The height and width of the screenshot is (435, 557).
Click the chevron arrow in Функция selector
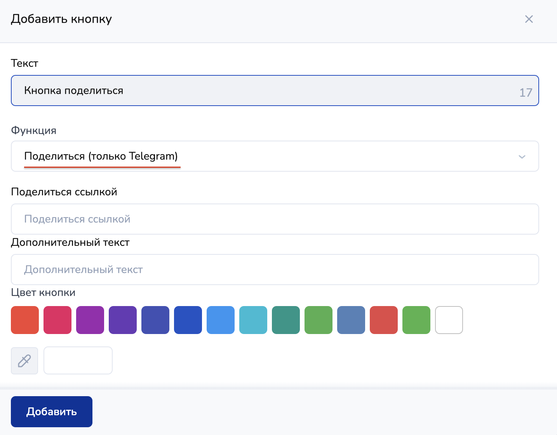(522, 157)
